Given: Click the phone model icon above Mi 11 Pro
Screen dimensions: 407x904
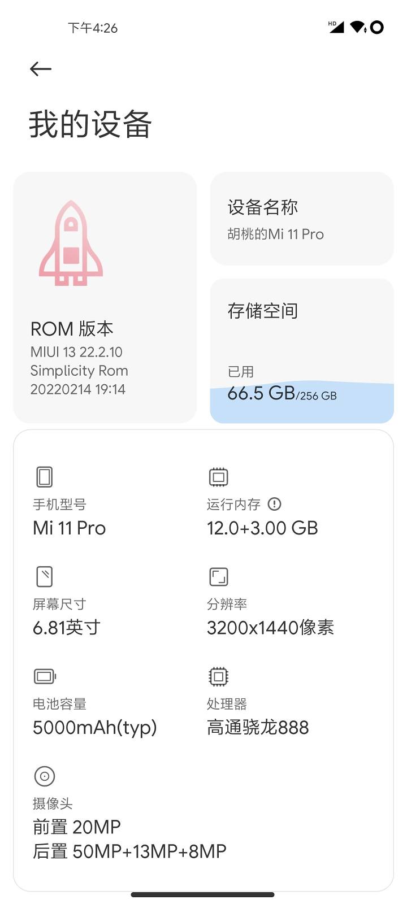Looking at the screenshot, I should tap(44, 476).
